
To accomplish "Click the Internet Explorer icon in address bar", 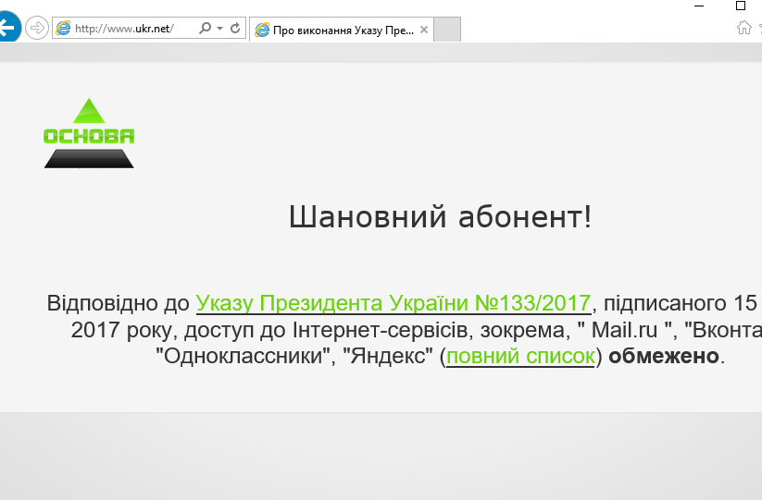I will pyautogui.click(x=63, y=28).
